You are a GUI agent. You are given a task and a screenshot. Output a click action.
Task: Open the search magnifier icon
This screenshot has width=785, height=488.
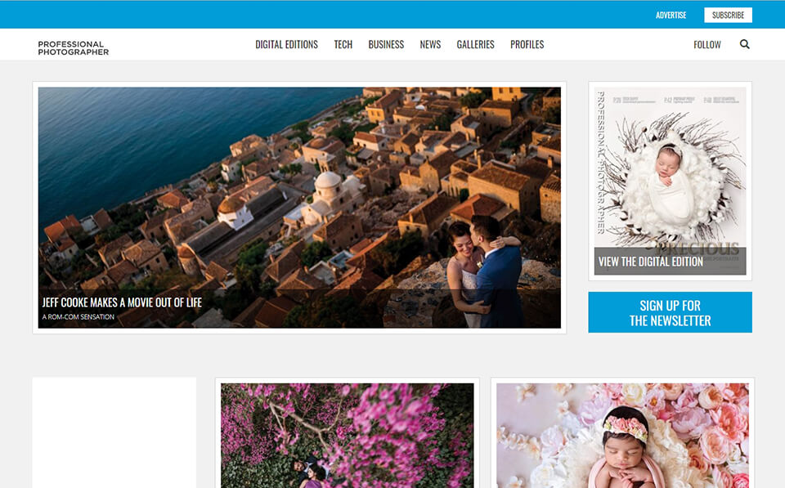pos(744,44)
